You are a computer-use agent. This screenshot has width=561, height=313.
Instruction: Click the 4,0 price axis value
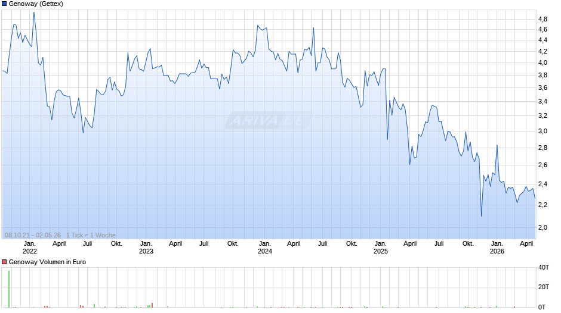(x=542, y=63)
